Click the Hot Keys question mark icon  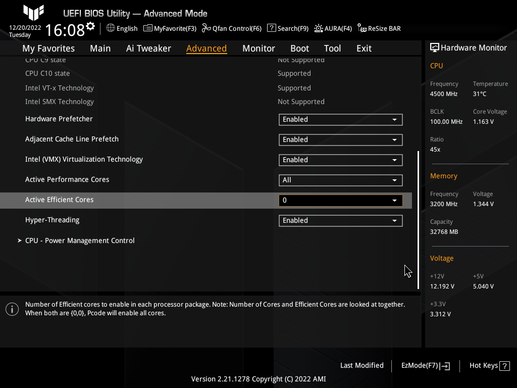click(x=504, y=366)
